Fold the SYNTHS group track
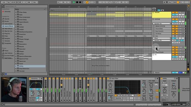The width and height of the screenshot is (191, 107). 153,19
